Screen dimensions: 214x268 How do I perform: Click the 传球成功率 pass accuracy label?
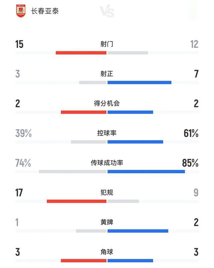pyautogui.click(x=107, y=163)
